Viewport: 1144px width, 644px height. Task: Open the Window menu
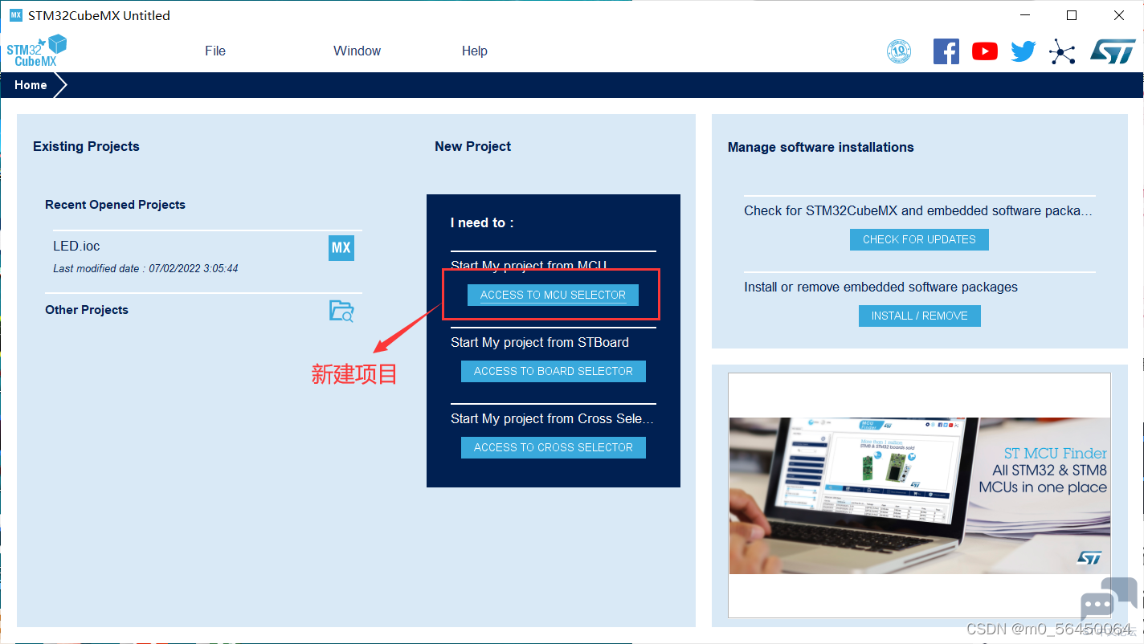(357, 51)
